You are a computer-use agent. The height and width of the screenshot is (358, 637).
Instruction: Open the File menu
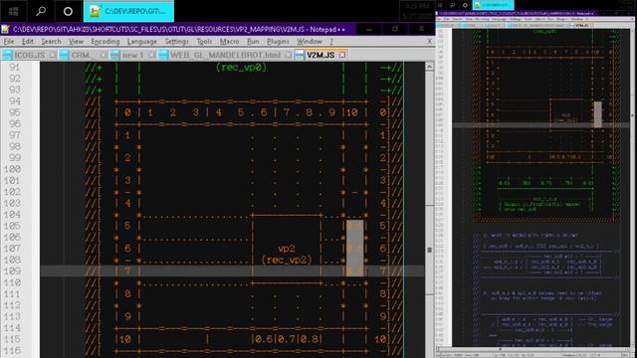[x=9, y=42]
